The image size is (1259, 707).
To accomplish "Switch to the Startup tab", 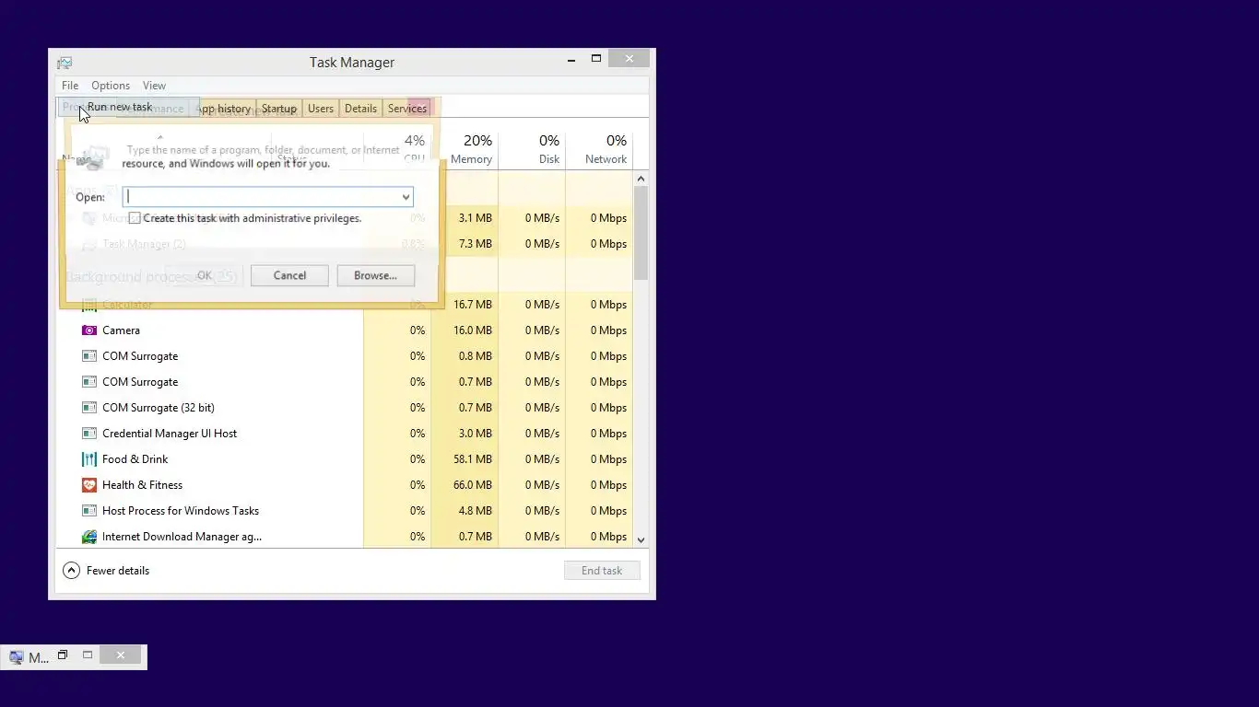I will coord(279,109).
